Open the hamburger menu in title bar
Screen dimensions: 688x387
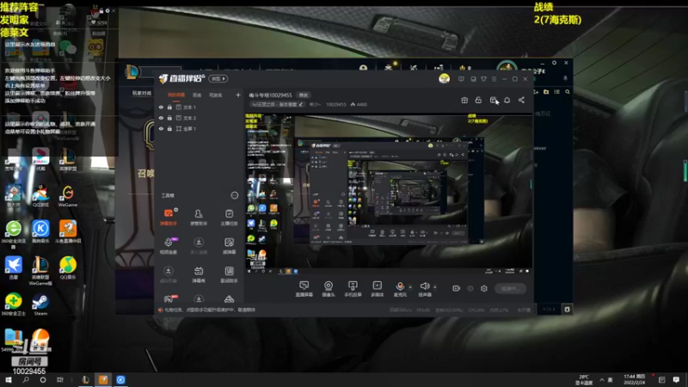[494, 79]
